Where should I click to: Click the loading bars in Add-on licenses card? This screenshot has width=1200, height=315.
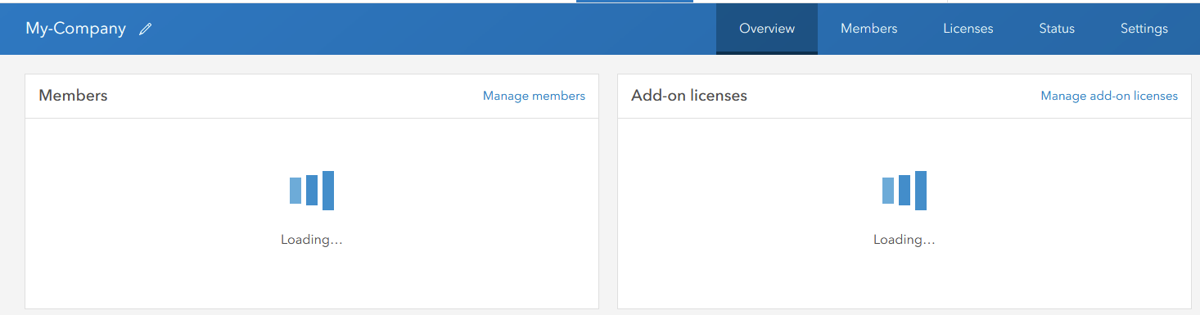(905, 191)
